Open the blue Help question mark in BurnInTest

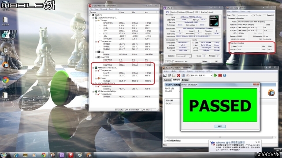tap(224, 75)
